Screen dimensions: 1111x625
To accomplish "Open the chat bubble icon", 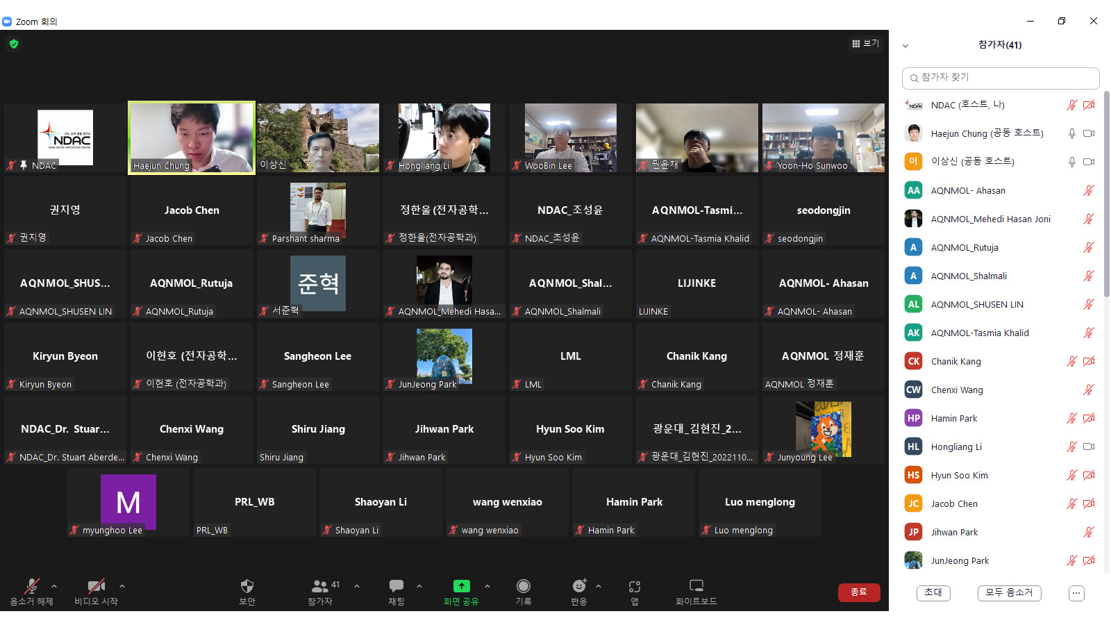I will tap(396, 585).
